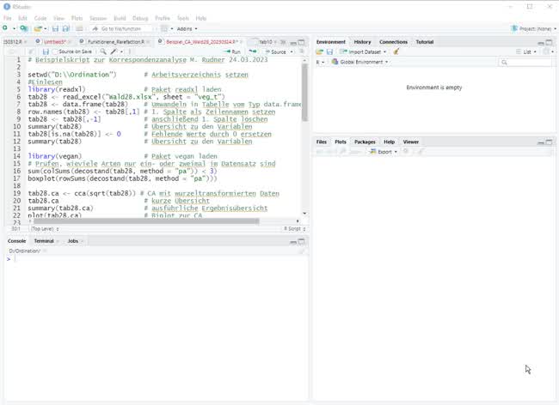
Task: Click the open file folder icon
Action: coord(38,28)
